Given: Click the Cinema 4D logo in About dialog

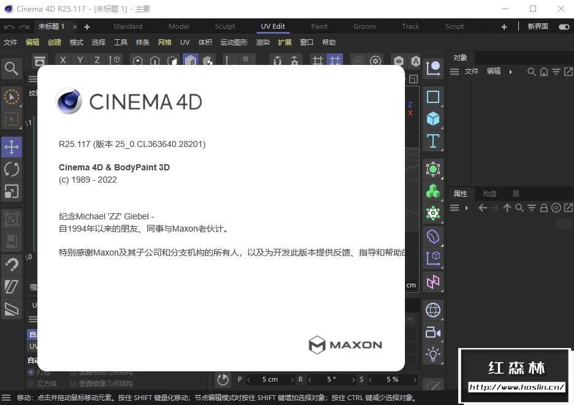Looking at the screenshot, I should 69,101.
